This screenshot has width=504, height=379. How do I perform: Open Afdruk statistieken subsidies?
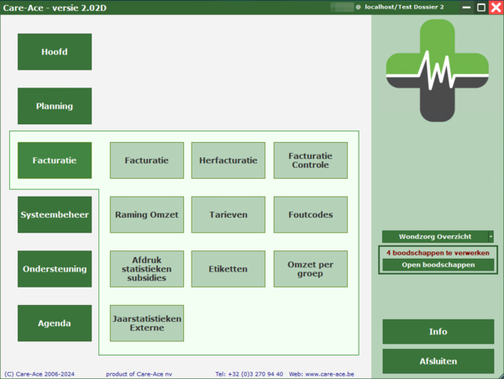point(147,269)
